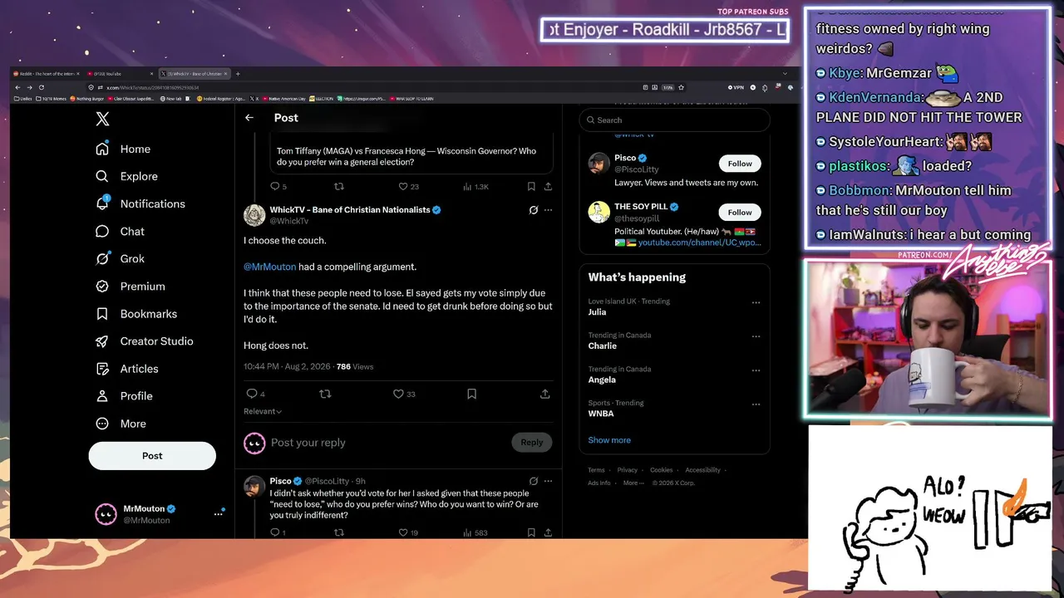Screen dimensions: 1064x598
Task: Click the VPN button in browser toolbar
Action: pos(736,87)
